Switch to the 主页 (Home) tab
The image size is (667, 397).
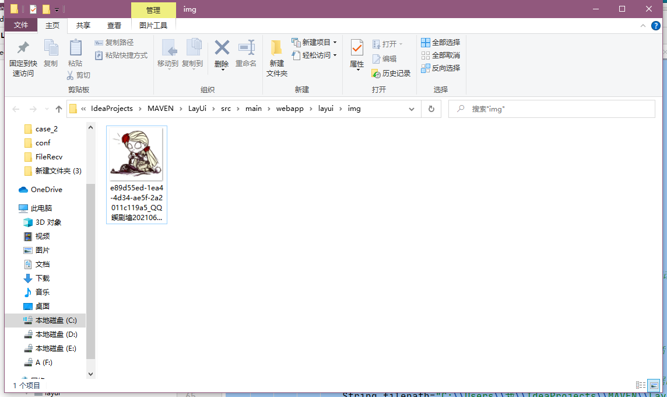tap(52, 26)
